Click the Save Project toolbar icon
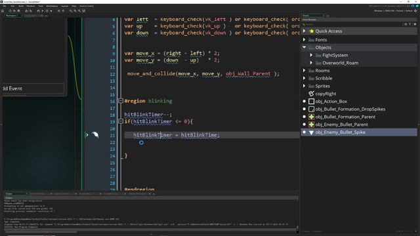This screenshot has width=420, height=236. [18, 11]
